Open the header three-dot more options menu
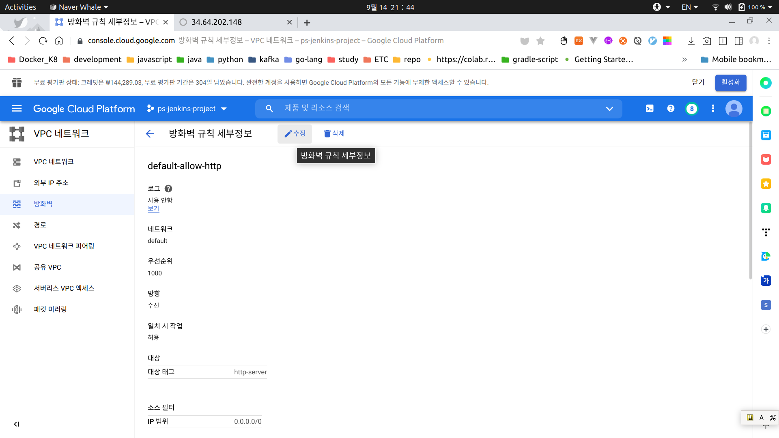 tap(713, 108)
